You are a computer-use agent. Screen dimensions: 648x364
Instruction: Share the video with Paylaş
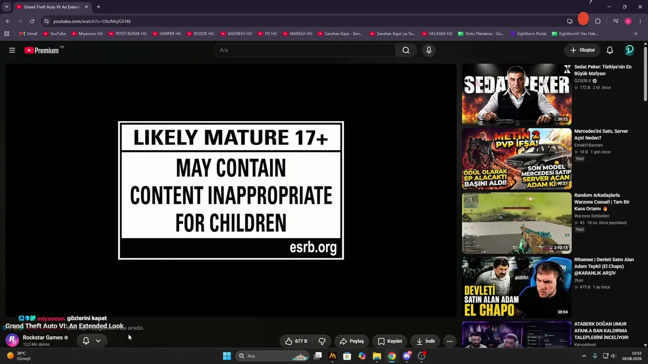(x=352, y=341)
